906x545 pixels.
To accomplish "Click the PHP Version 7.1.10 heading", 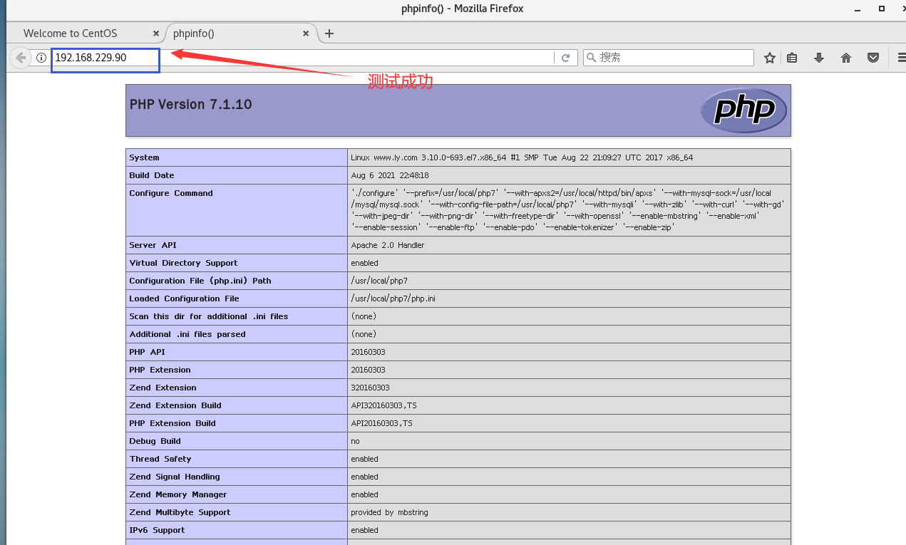I will tap(191, 104).
